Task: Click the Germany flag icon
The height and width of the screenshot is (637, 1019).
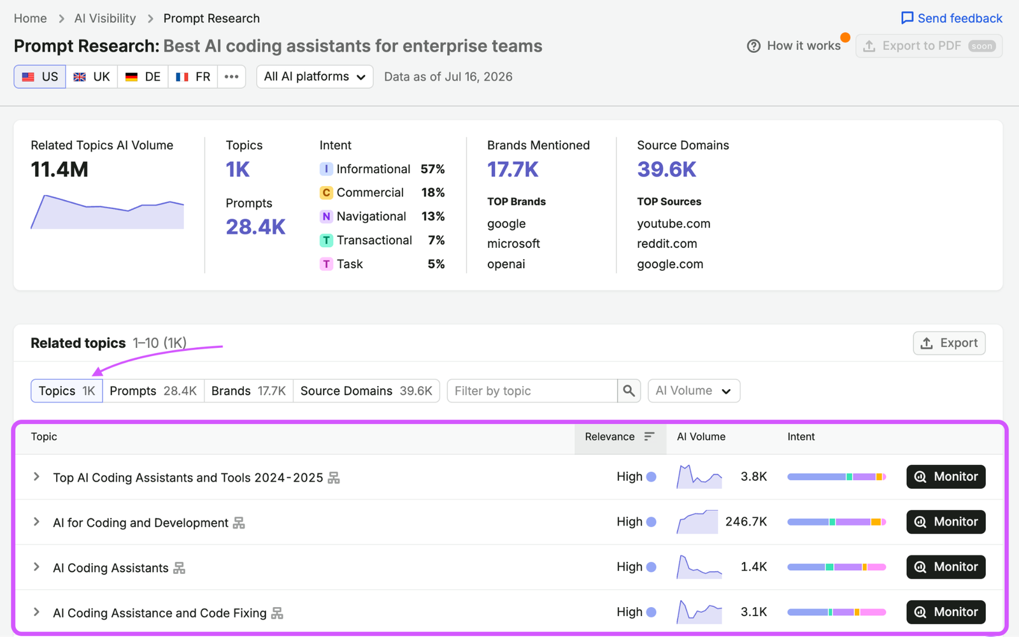Action: 131,77
